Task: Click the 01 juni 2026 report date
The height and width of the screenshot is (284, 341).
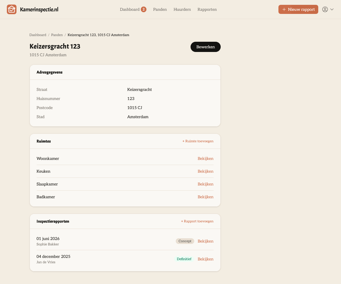Action: pos(48,239)
